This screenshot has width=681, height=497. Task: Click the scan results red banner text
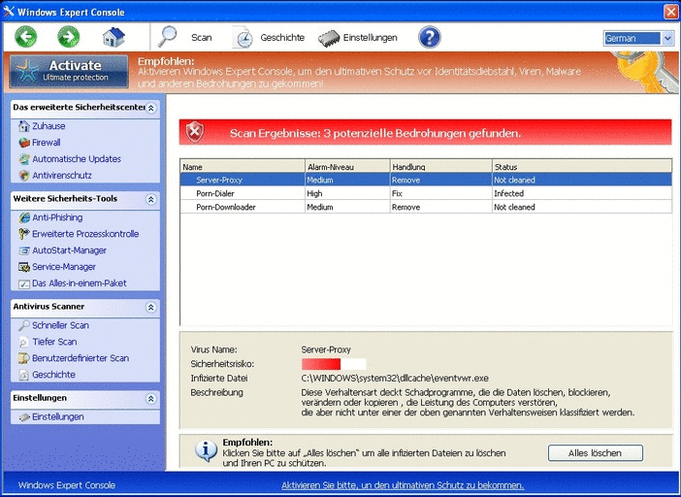[x=375, y=133]
